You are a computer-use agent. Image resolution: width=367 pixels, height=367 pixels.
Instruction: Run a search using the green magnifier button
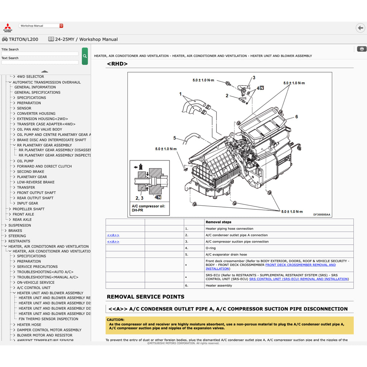(x=85, y=56)
